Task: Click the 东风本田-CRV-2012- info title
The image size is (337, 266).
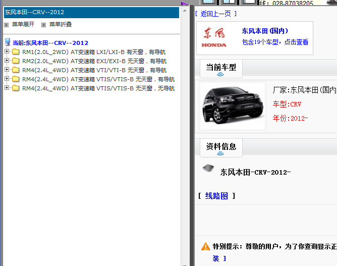Action: click(x=255, y=172)
